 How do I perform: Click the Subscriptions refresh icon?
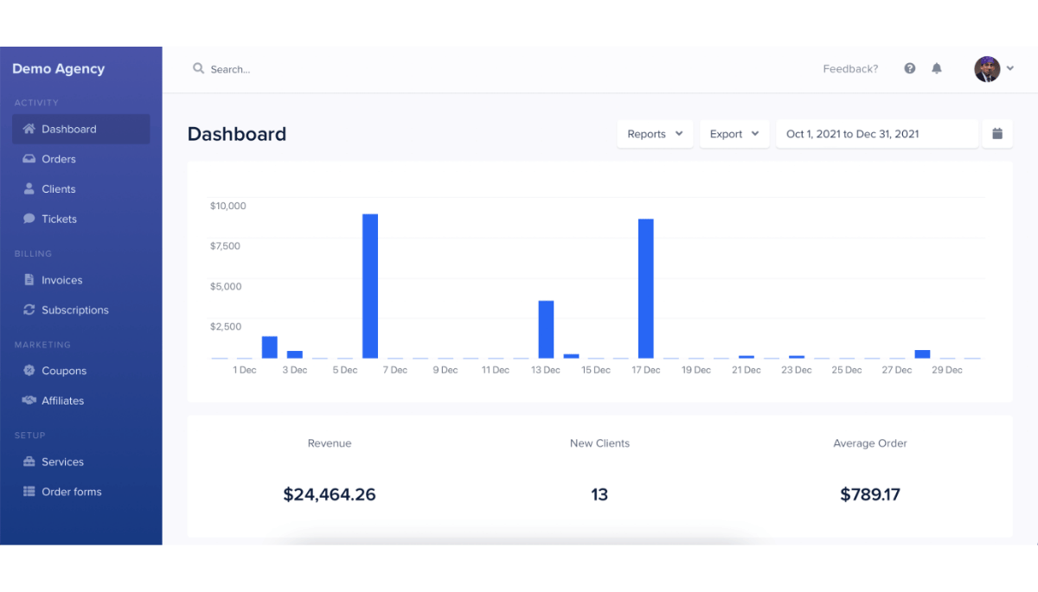29,309
